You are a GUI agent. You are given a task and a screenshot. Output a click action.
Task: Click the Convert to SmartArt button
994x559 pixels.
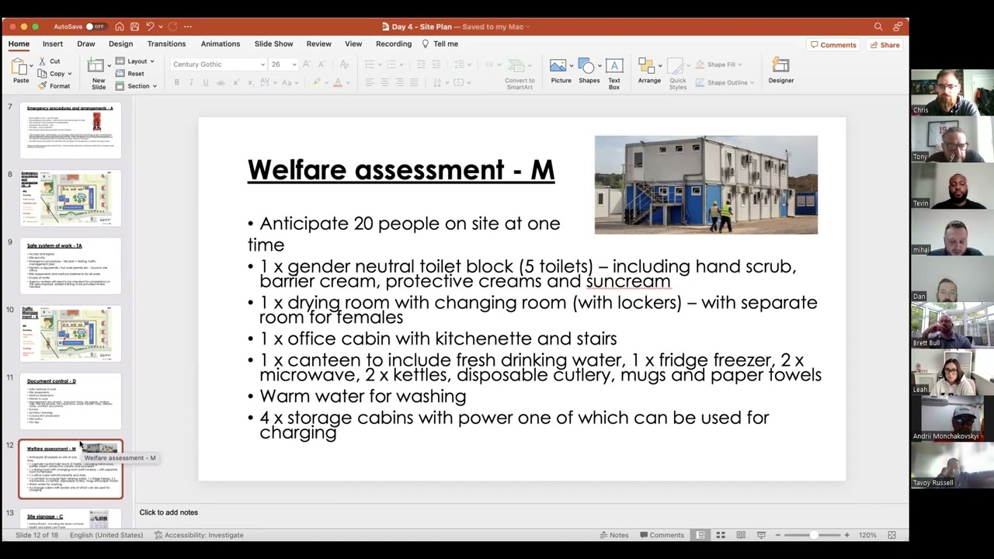tap(519, 74)
